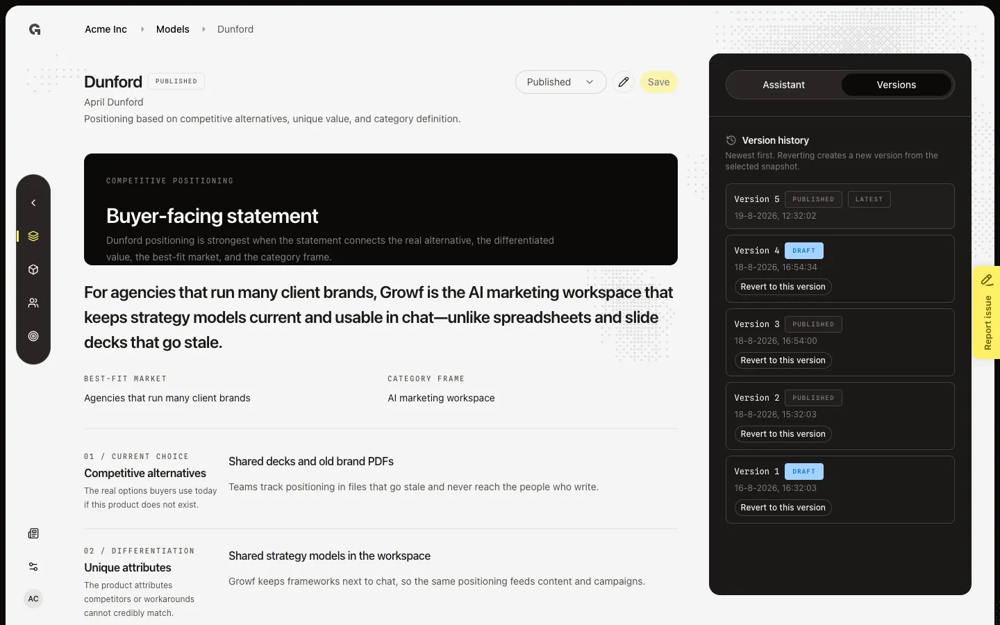Viewport: 1000px width, 625px height.
Task: Select the Version 5 card
Action: click(840, 206)
